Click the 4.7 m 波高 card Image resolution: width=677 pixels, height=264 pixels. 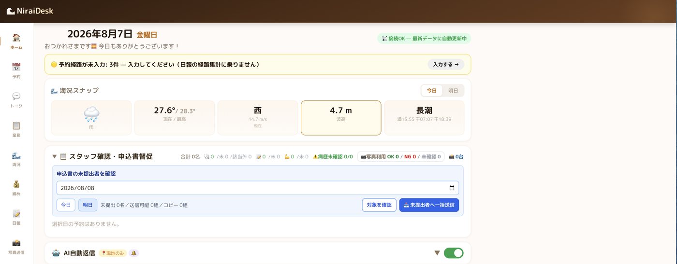coord(341,118)
